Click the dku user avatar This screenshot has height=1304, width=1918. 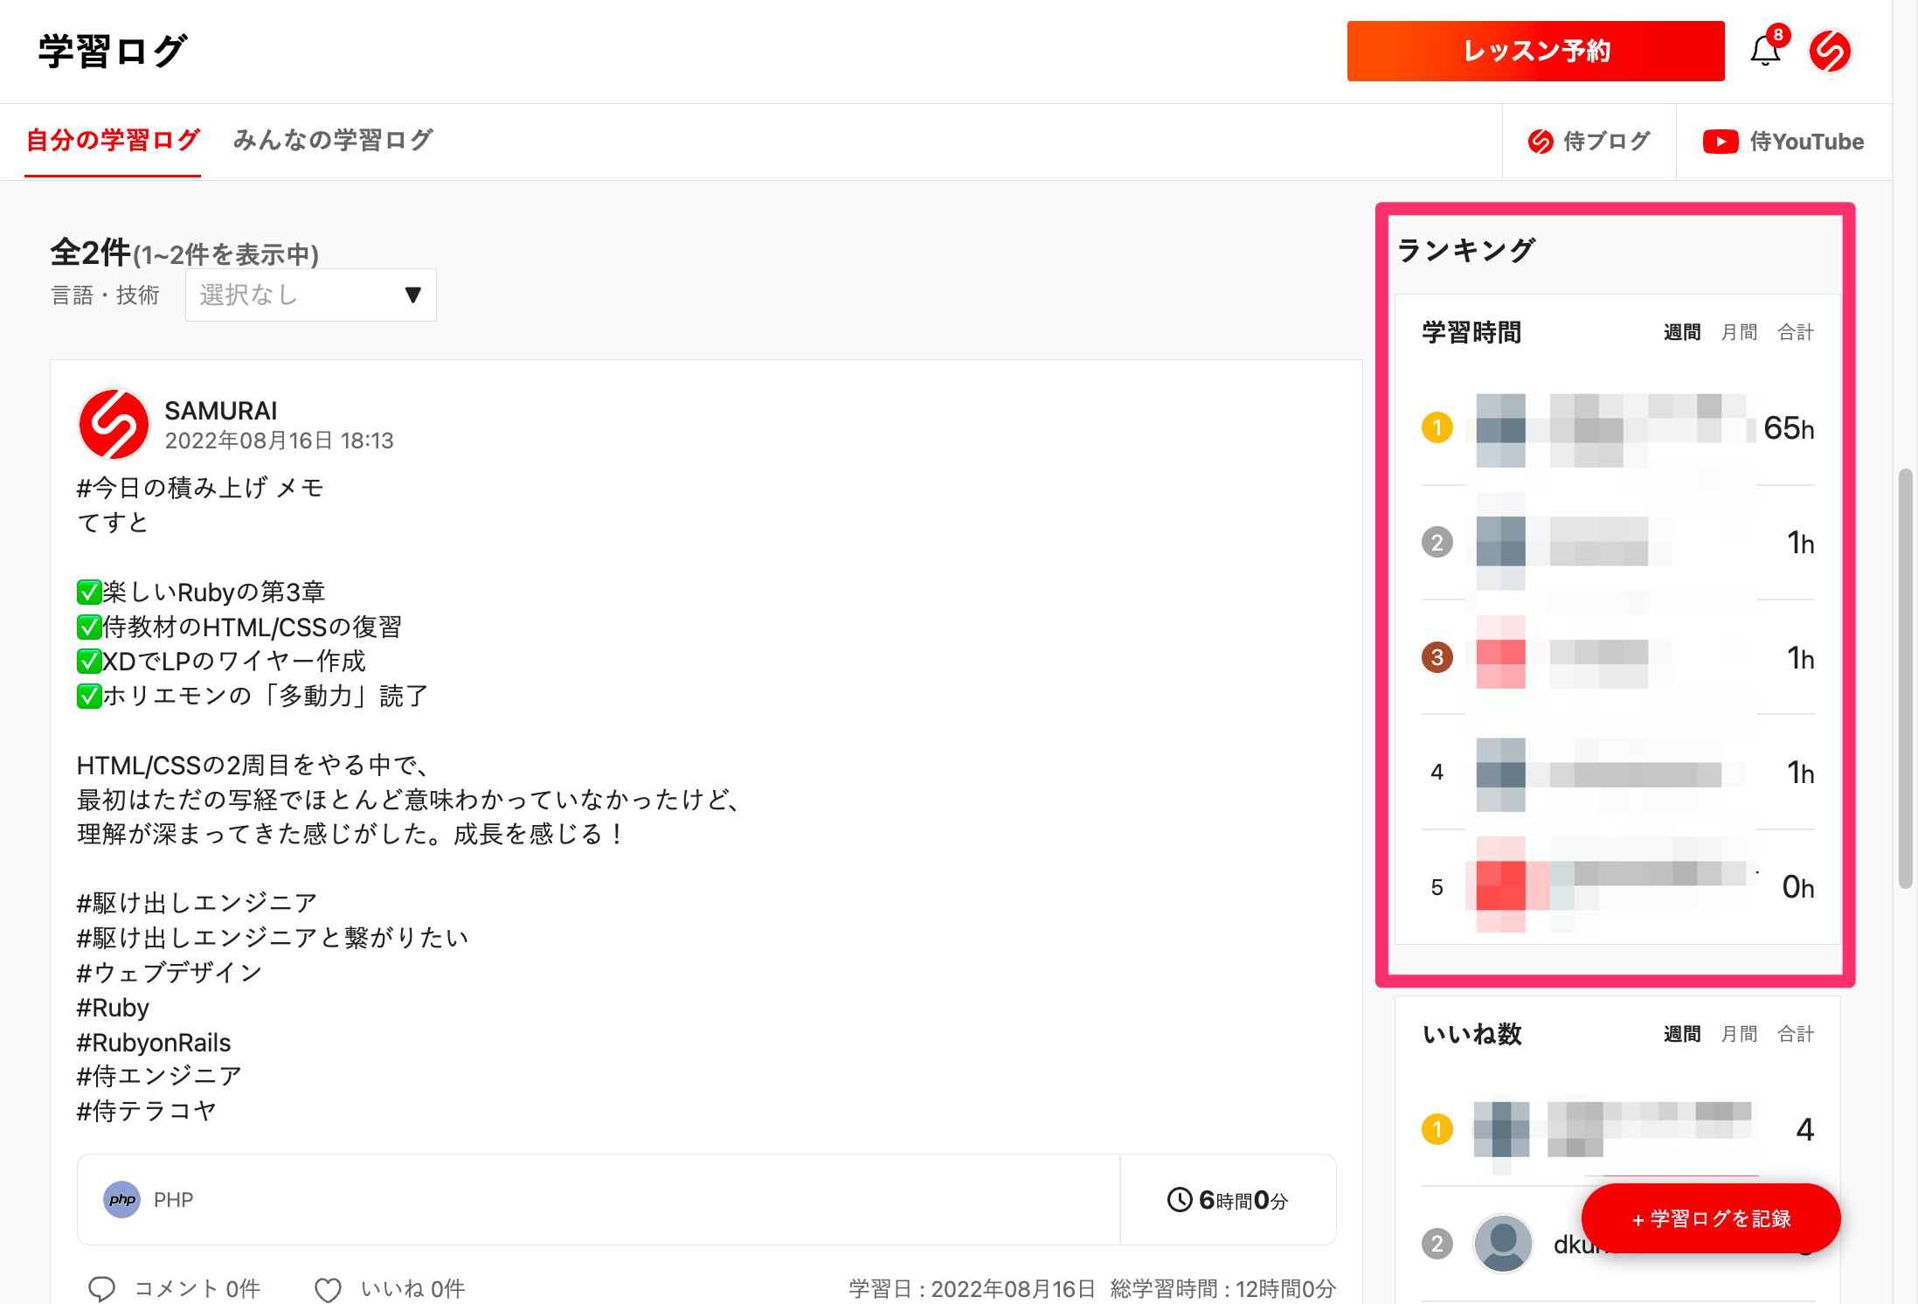(1503, 1243)
